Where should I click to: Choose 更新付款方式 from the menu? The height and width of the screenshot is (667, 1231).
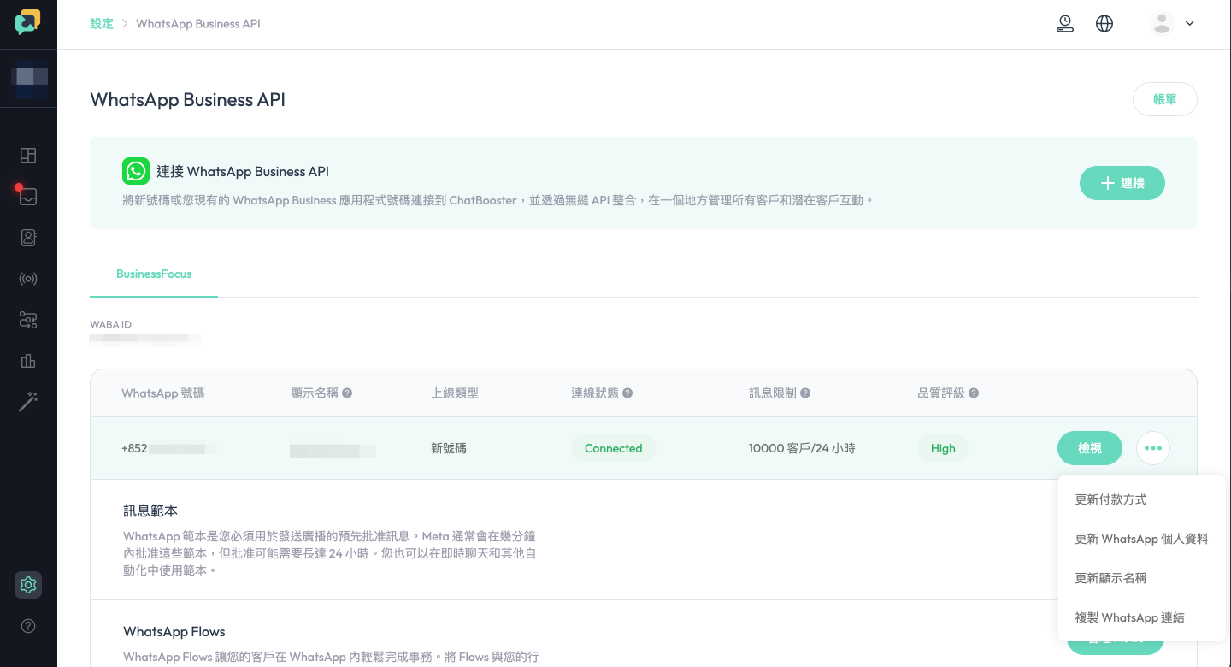pyautogui.click(x=1141, y=499)
